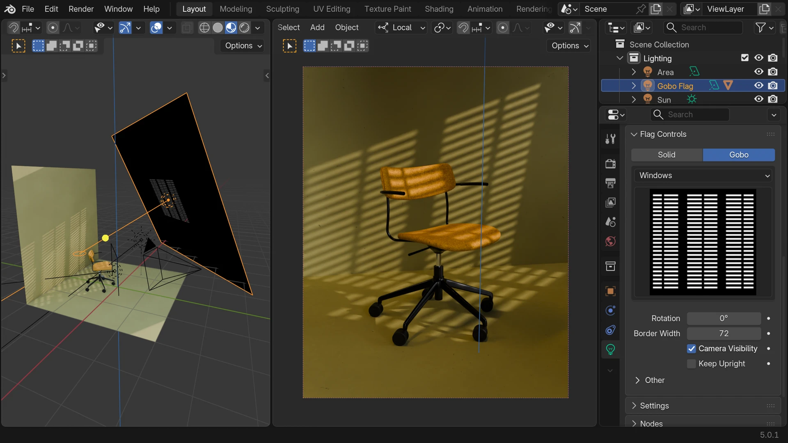Disable Camera Visibility for the Gobo Flag
The image size is (788, 443).
(692, 349)
